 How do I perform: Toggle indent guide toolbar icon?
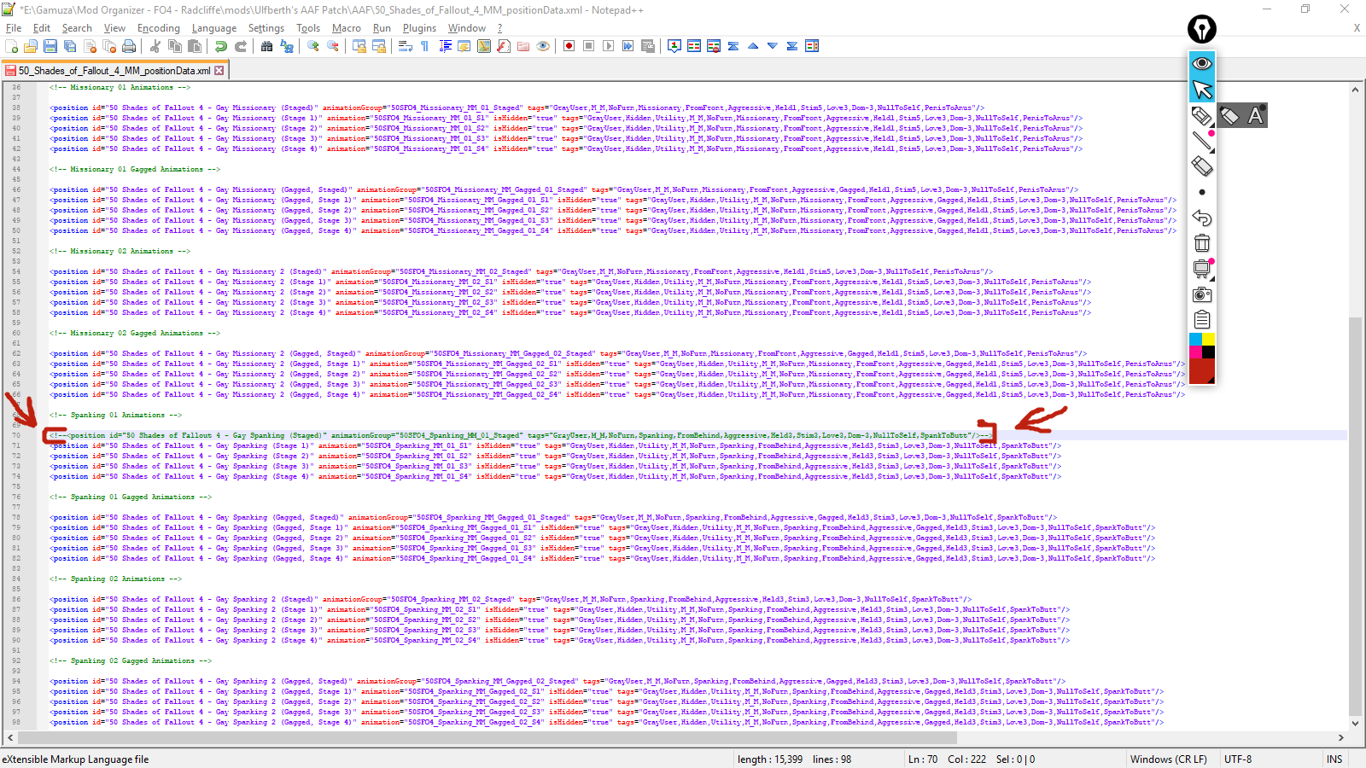(445, 46)
